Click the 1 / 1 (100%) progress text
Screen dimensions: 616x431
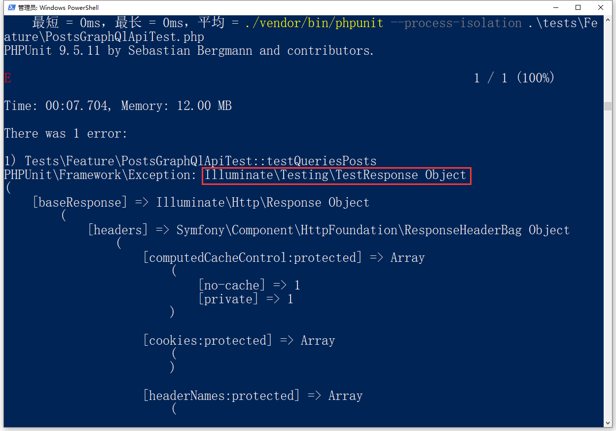514,78
